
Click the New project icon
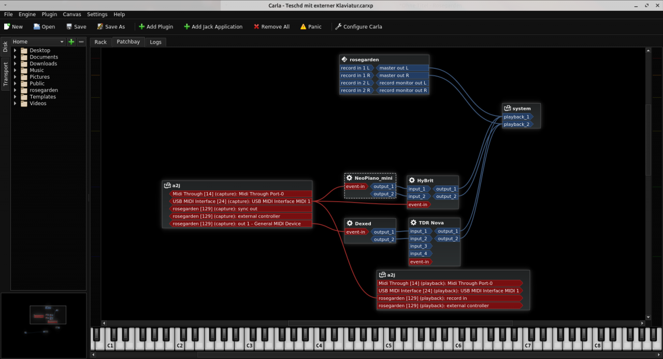pyautogui.click(x=7, y=26)
